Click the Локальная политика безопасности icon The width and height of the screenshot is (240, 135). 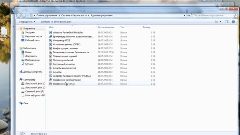51,52
